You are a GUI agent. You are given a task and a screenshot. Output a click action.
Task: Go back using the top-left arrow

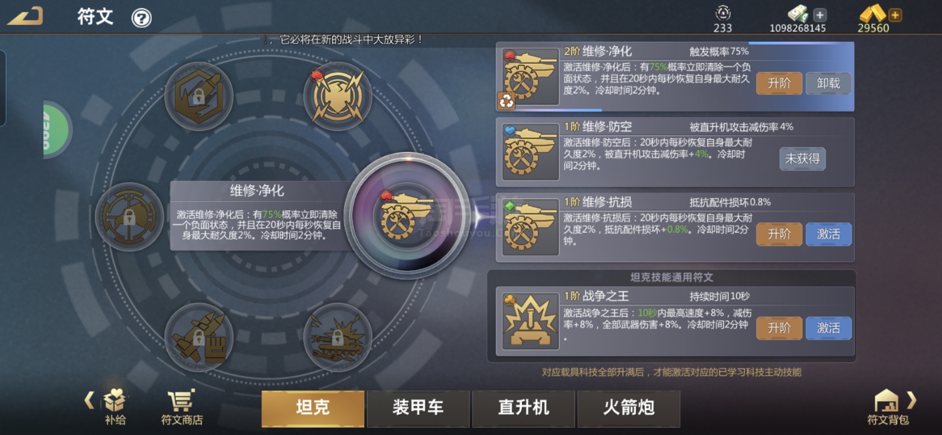(26, 16)
